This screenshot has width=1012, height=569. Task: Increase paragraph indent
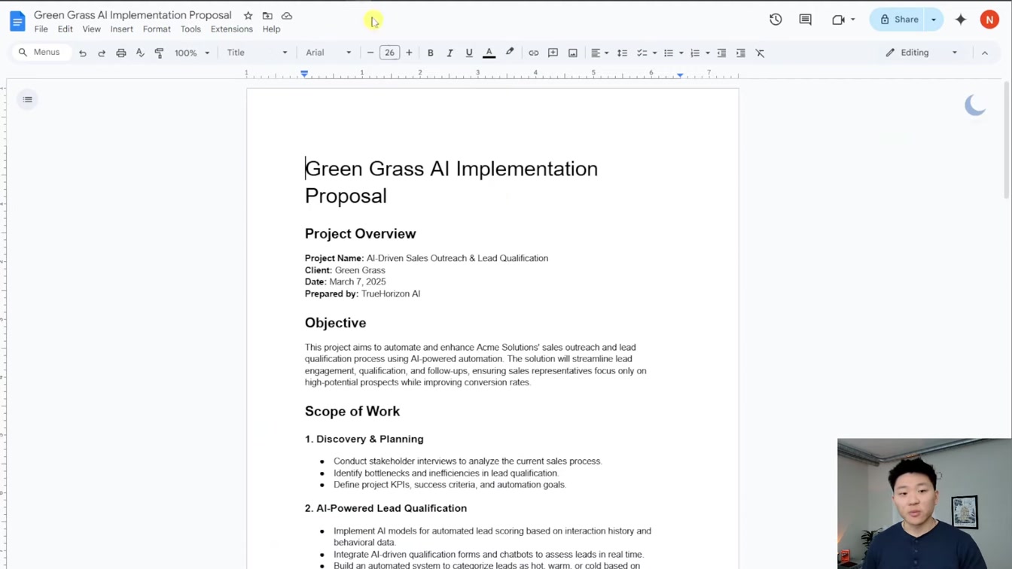pyautogui.click(x=741, y=53)
